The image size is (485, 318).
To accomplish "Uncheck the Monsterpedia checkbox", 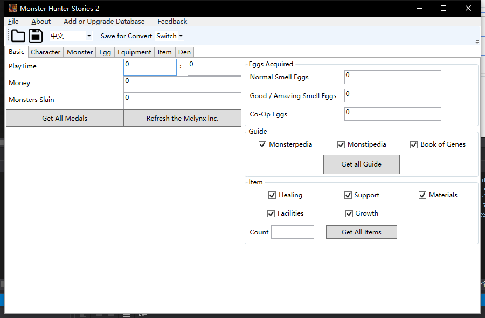I will (262, 144).
